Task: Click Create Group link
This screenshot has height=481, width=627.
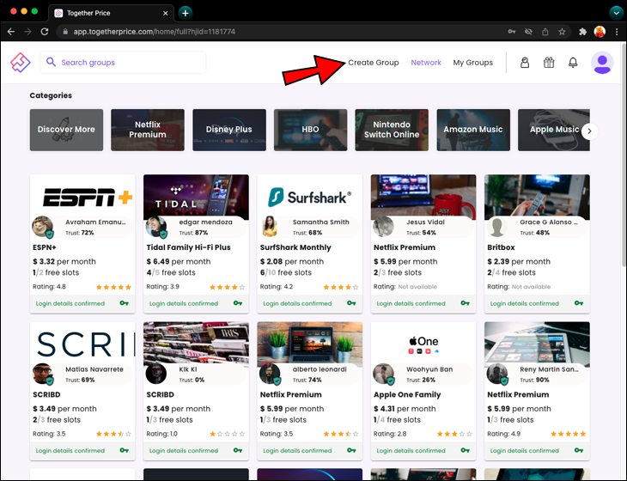Action: pos(373,63)
